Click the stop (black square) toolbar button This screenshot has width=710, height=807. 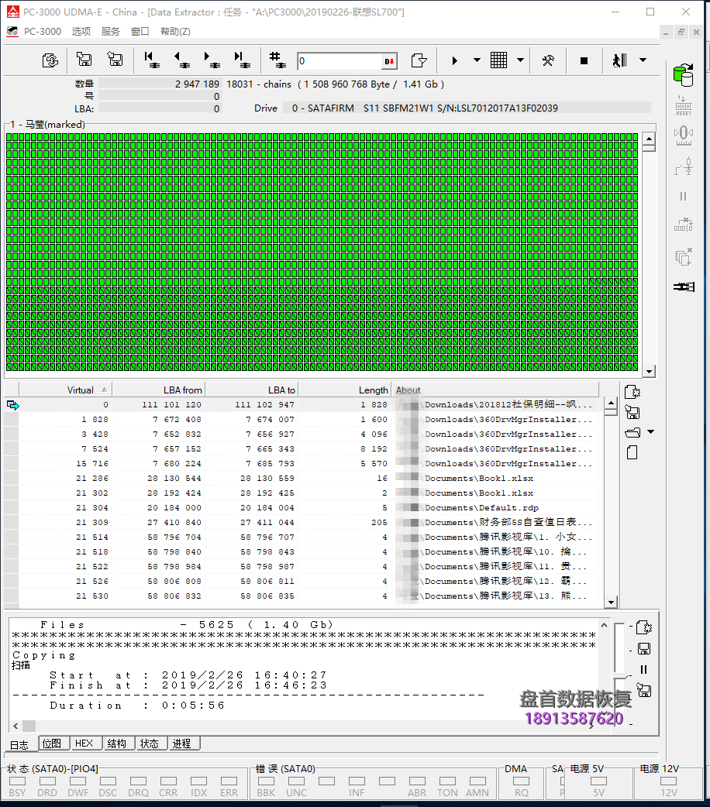pos(584,60)
